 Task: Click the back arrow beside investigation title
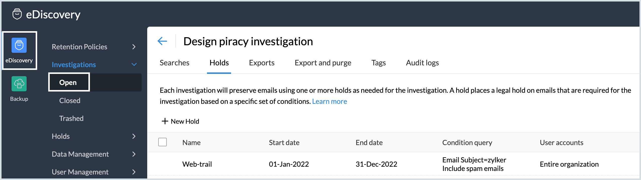pos(162,41)
